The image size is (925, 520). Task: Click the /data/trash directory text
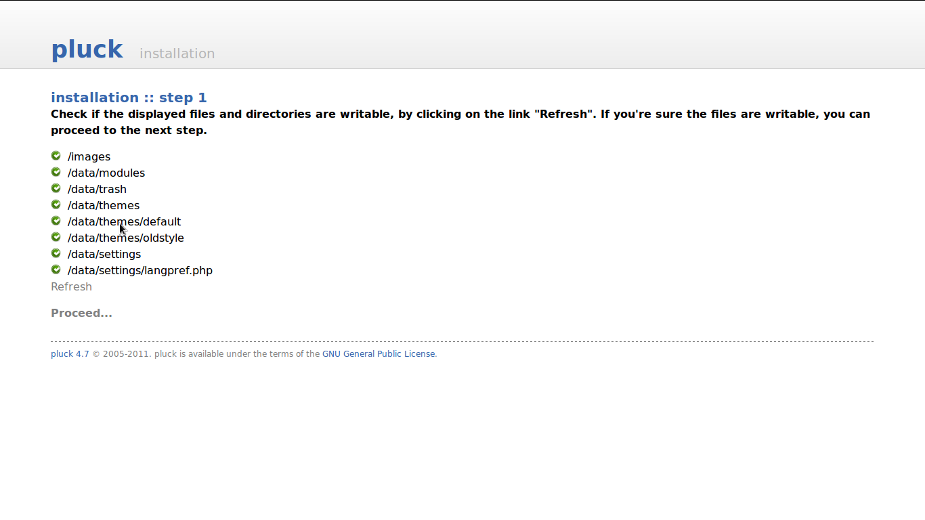click(97, 189)
